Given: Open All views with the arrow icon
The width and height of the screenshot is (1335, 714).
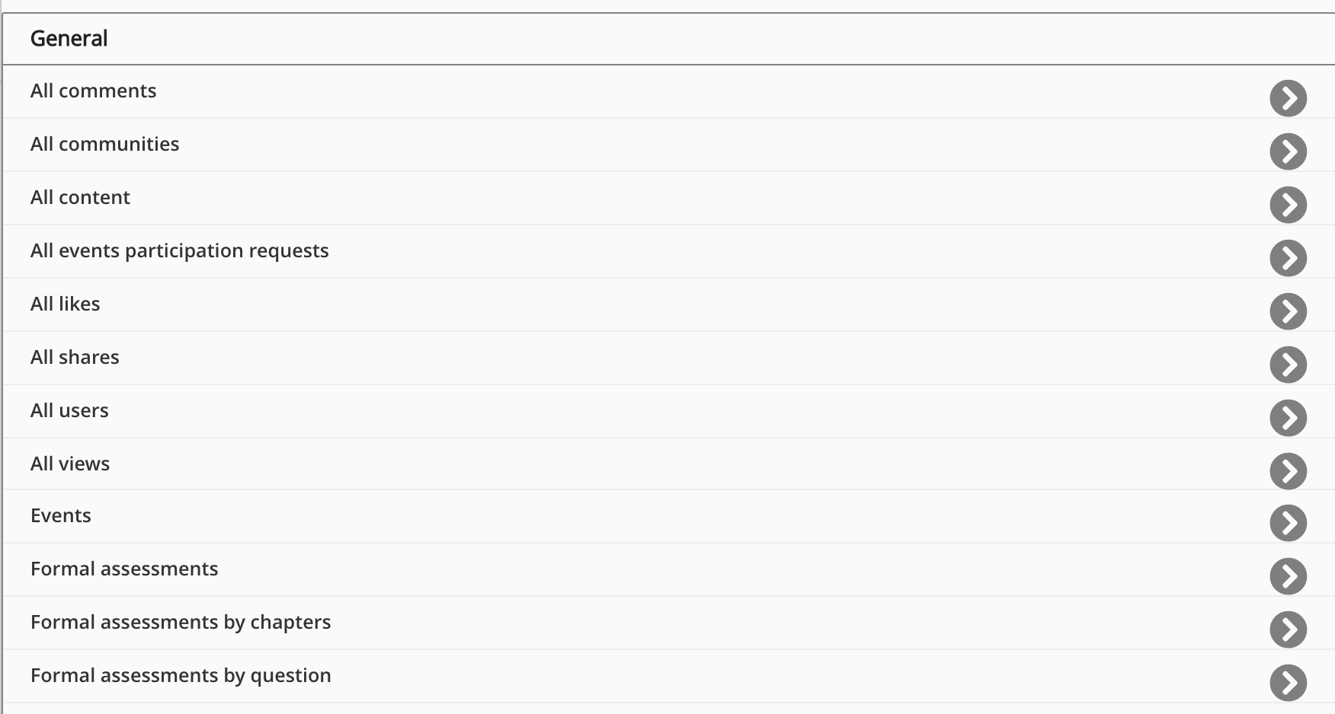Looking at the screenshot, I should coord(1288,471).
